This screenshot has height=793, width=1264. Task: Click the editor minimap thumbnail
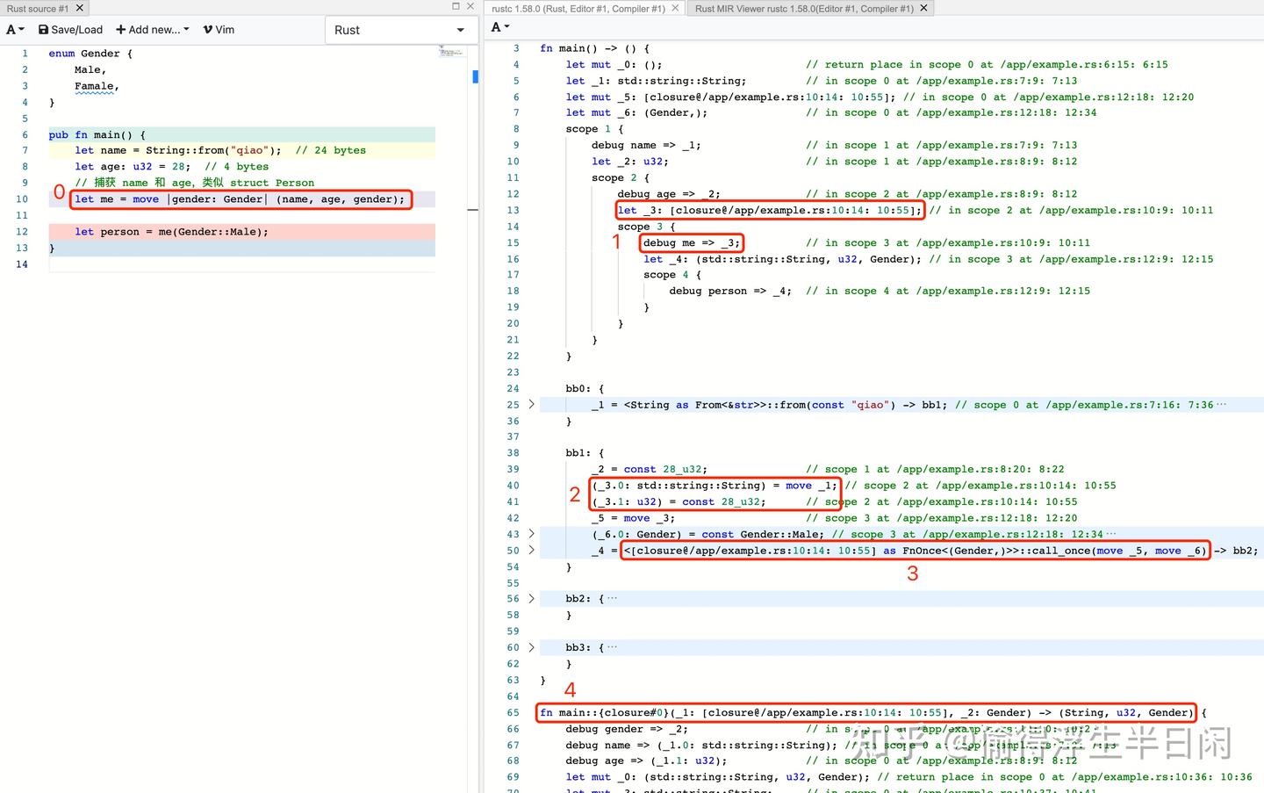(451, 53)
